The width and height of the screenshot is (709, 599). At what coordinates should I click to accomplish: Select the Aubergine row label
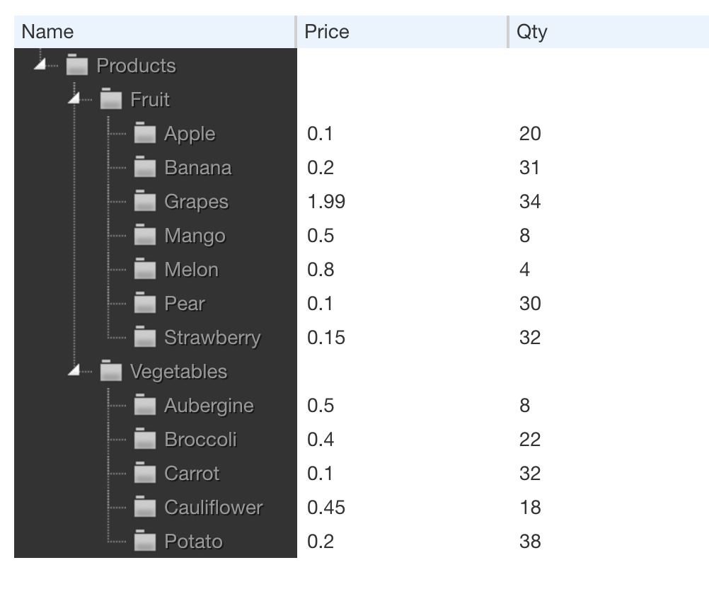[209, 406]
